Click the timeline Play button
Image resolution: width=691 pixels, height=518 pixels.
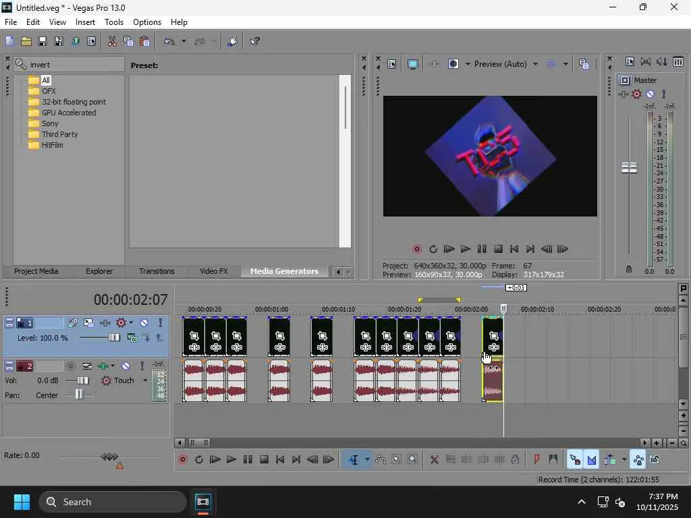[231, 460]
